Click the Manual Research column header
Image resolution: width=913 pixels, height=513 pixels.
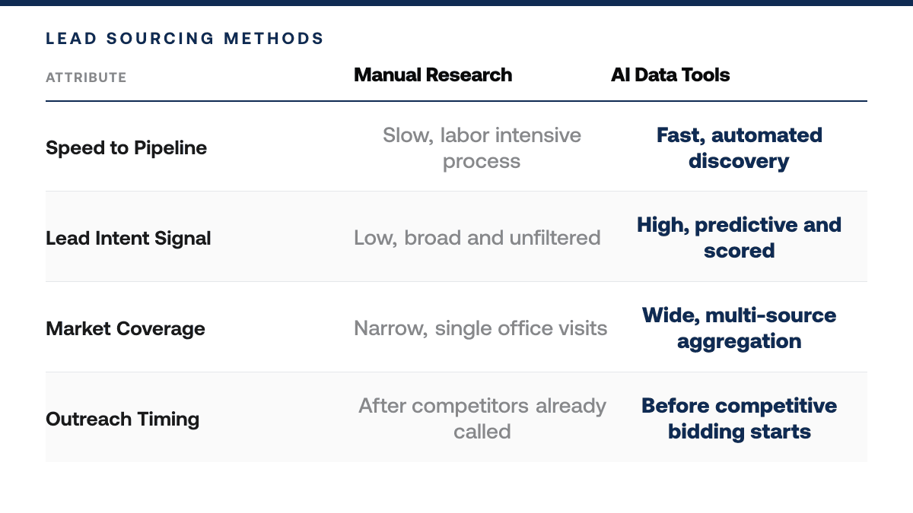click(433, 75)
